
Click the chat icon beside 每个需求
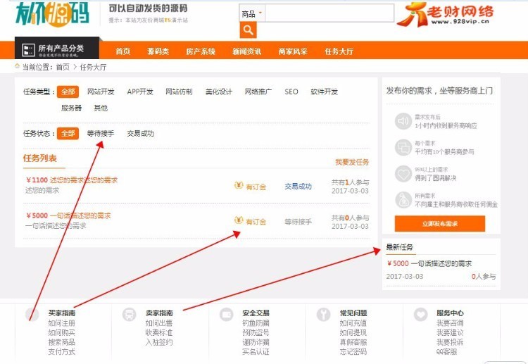403,147
